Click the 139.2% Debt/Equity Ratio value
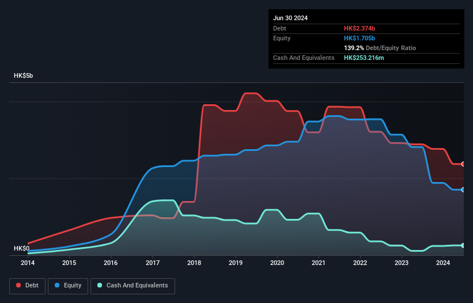Screen dimensions: 473x303 pyautogui.click(x=380, y=48)
